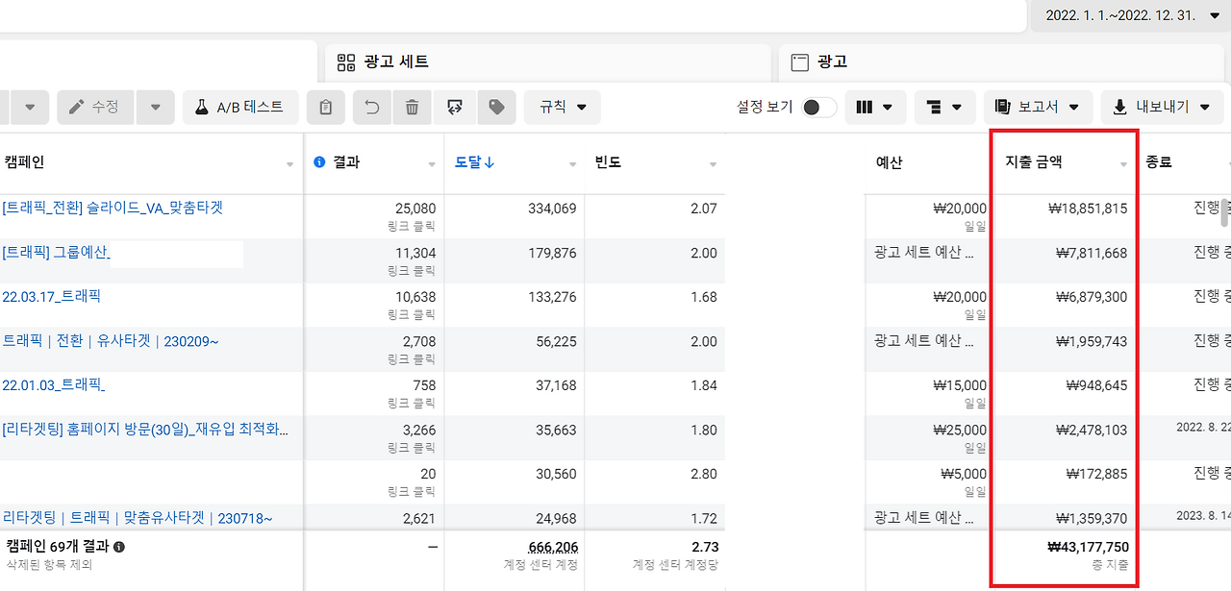Image resolution: width=1231 pixels, height=591 pixels.
Task: Click the result value 25,080
Action: (x=415, y=209)
